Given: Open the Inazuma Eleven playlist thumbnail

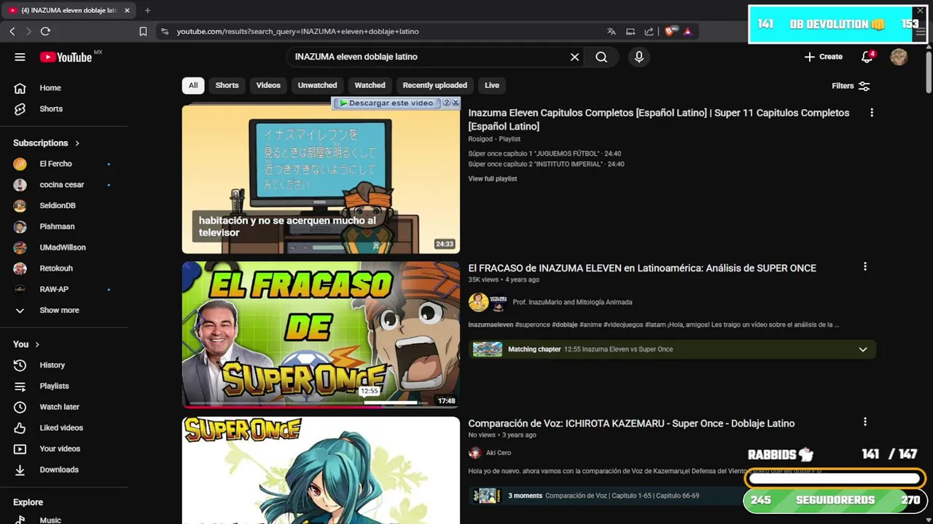Looking at the screenshot, I should [321, 179].
